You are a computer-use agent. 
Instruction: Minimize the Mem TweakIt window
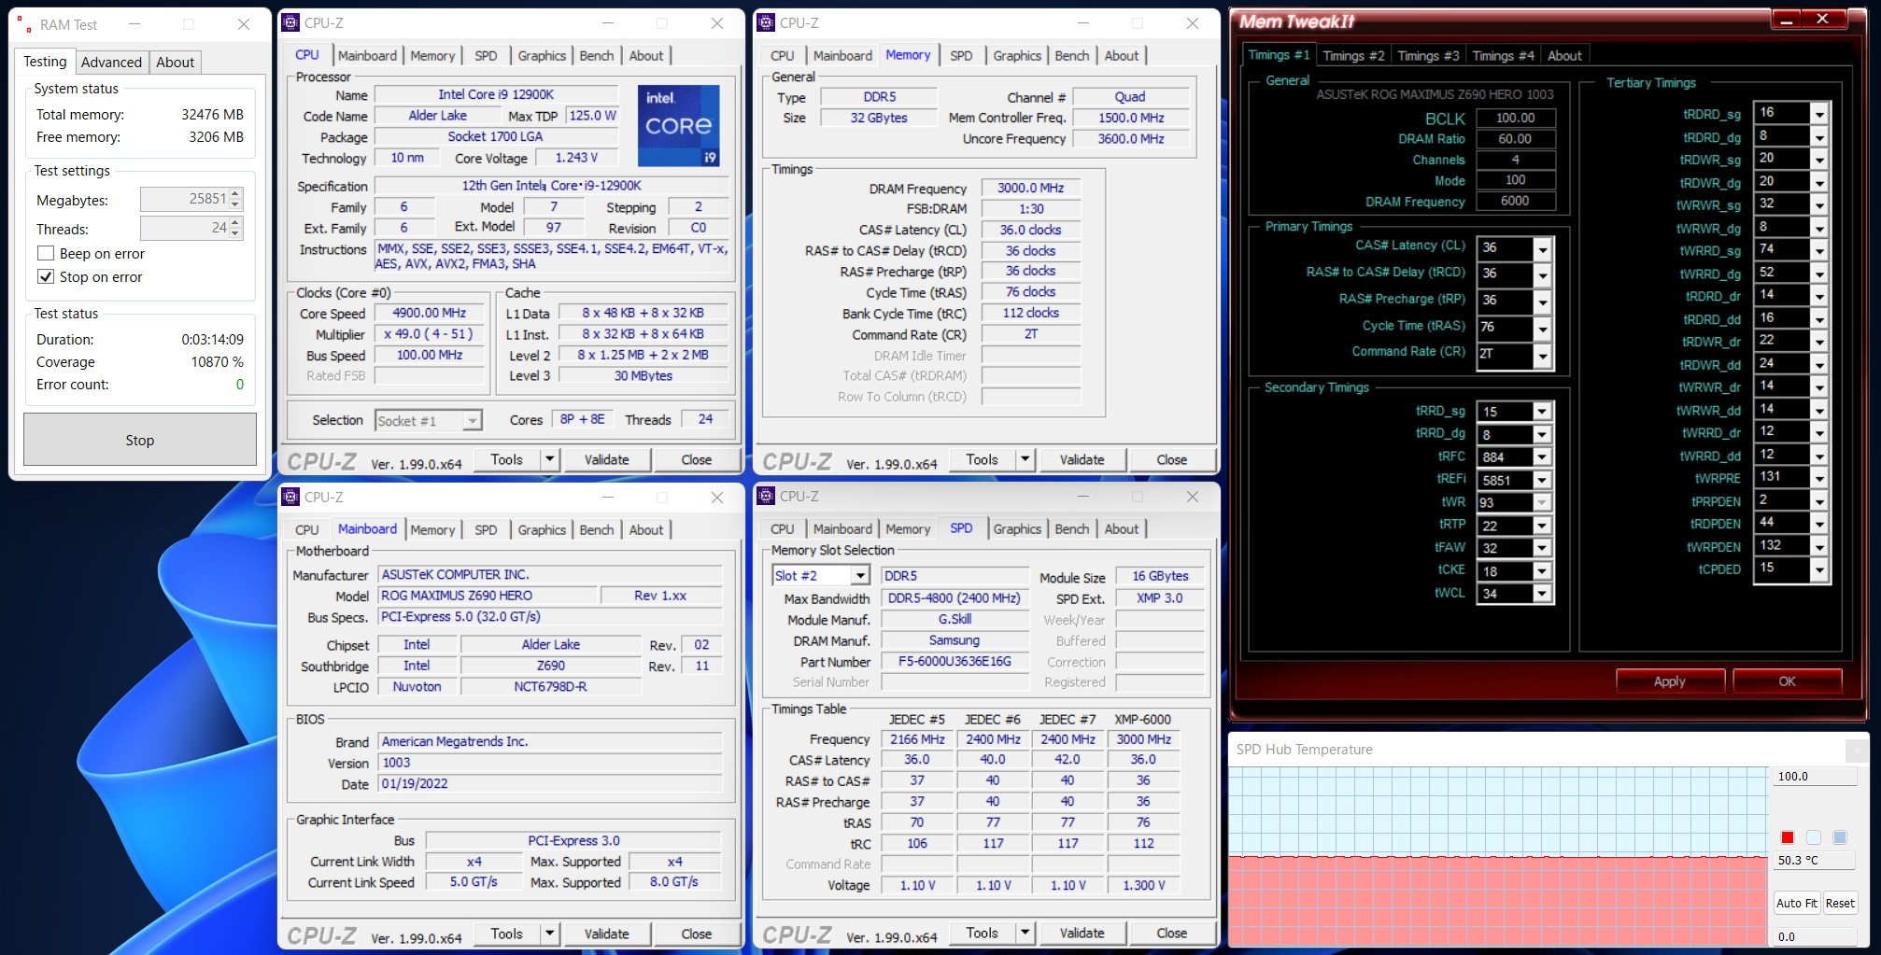(x=1785, y=20)
